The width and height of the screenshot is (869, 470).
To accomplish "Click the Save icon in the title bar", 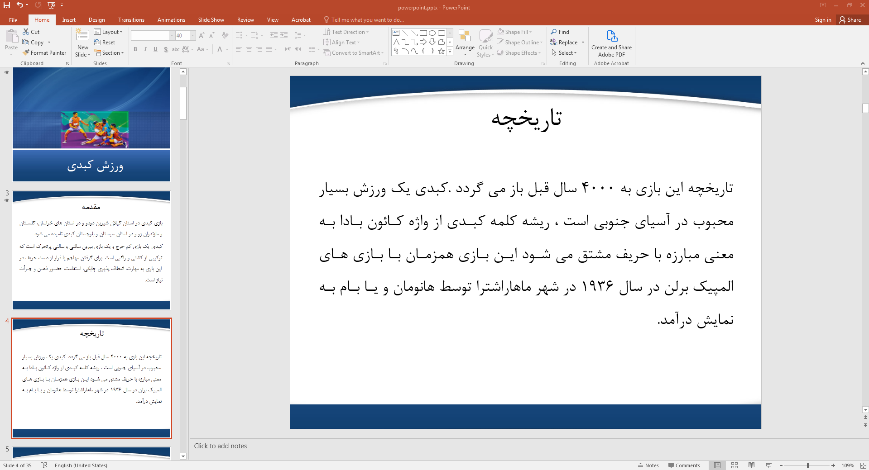I will pyautogui.click(x=6, y=5).
